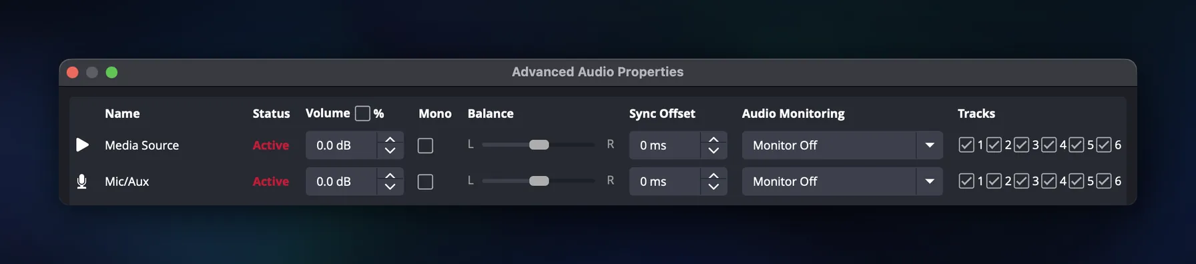Click Mic/Aux sync offset 0 ms field
The width and height of the screenshot is (1196, 264).
click(665, 181)
